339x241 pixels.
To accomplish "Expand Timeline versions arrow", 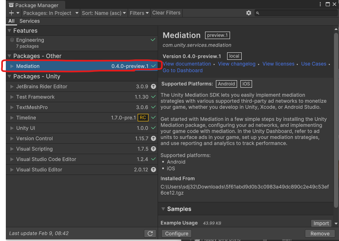I will pos(12,118).
